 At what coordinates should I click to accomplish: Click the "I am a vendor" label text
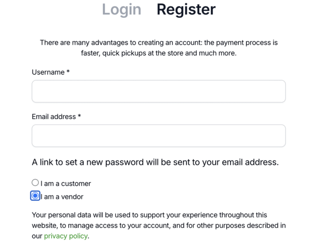click(x=62, y=196)
